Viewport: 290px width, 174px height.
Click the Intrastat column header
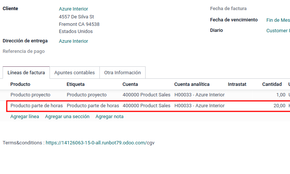(x=237, y=84)
